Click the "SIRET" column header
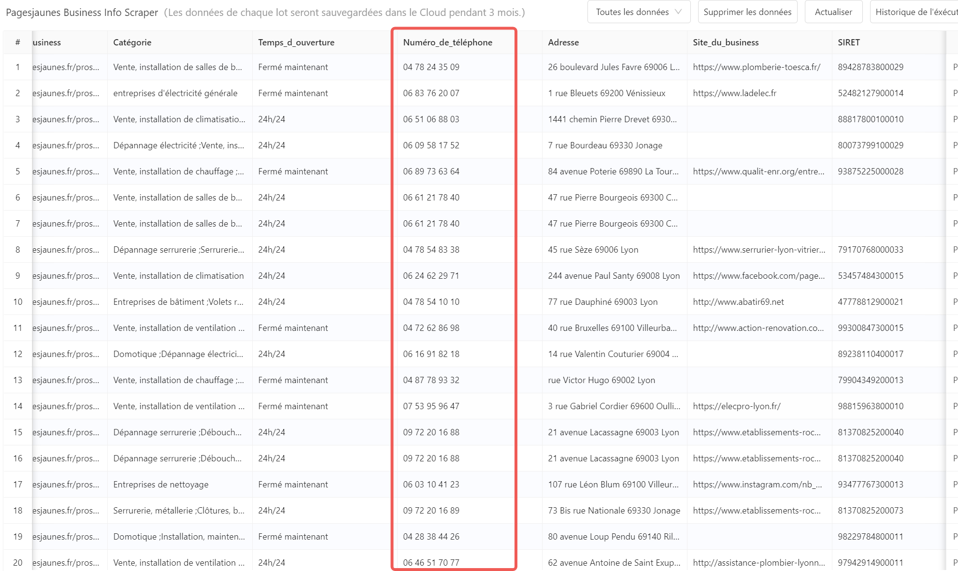Viewport: 958px width, 571px height. click(848, 43)
